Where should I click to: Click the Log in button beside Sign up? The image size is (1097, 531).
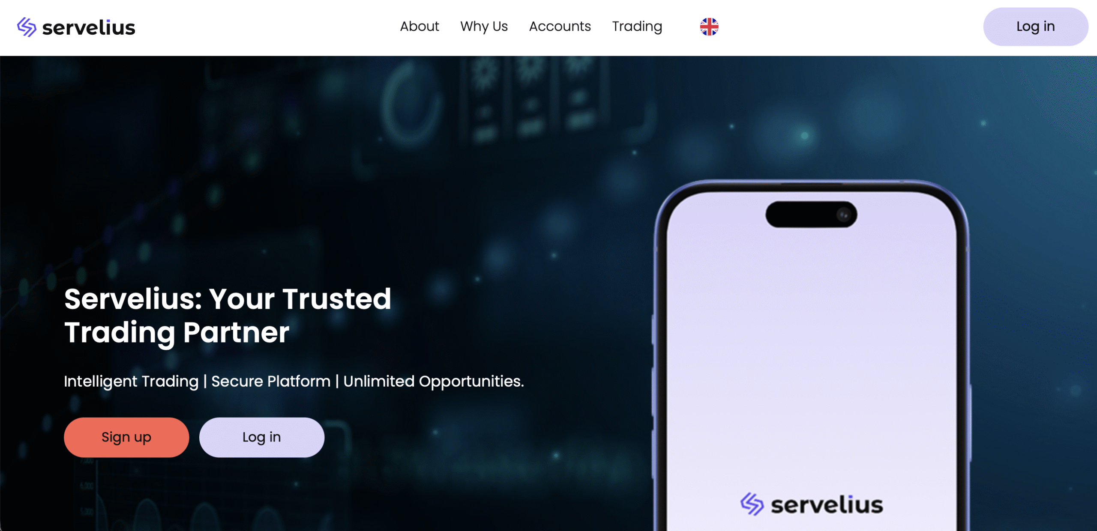(x=261, y=437)
